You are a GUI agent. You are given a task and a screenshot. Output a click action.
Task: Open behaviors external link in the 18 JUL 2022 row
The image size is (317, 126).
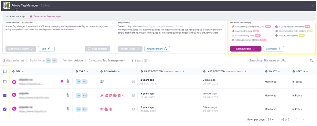pyautogui.click(x=133, y=95)
